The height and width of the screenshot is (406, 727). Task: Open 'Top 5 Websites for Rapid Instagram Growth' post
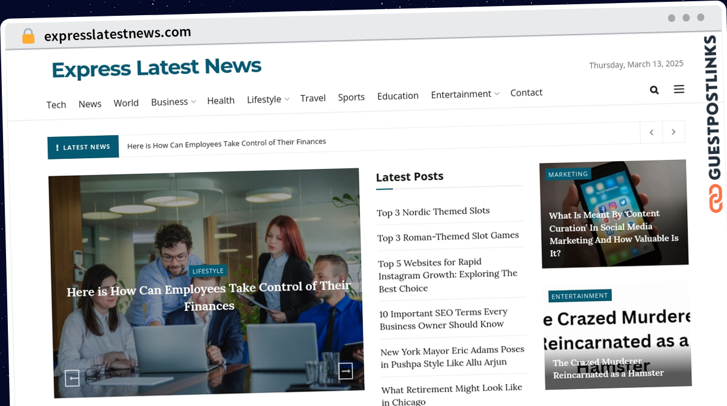pyautogui.click(x=448, y=275)
